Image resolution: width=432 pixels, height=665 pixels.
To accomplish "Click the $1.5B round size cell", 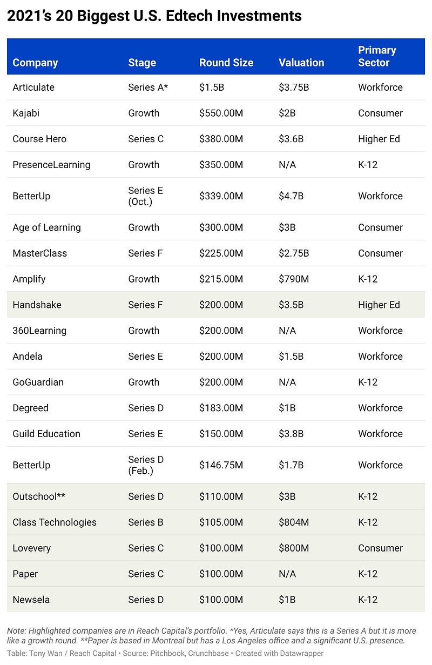I will point(210,88).
